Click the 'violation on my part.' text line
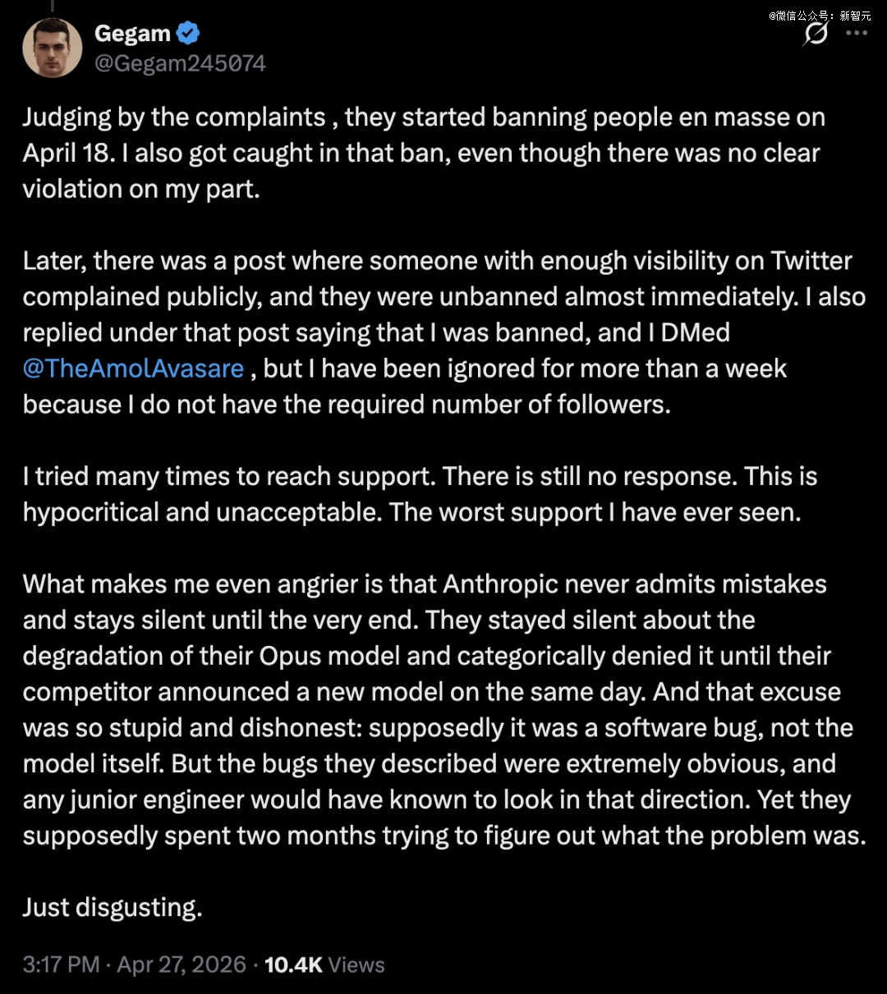The image size is (887, 994). coord(141,189)
